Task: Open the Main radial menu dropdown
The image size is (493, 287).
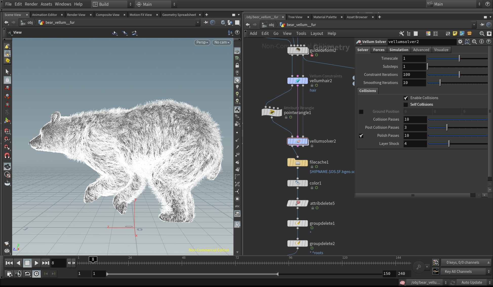Action: 156,4
